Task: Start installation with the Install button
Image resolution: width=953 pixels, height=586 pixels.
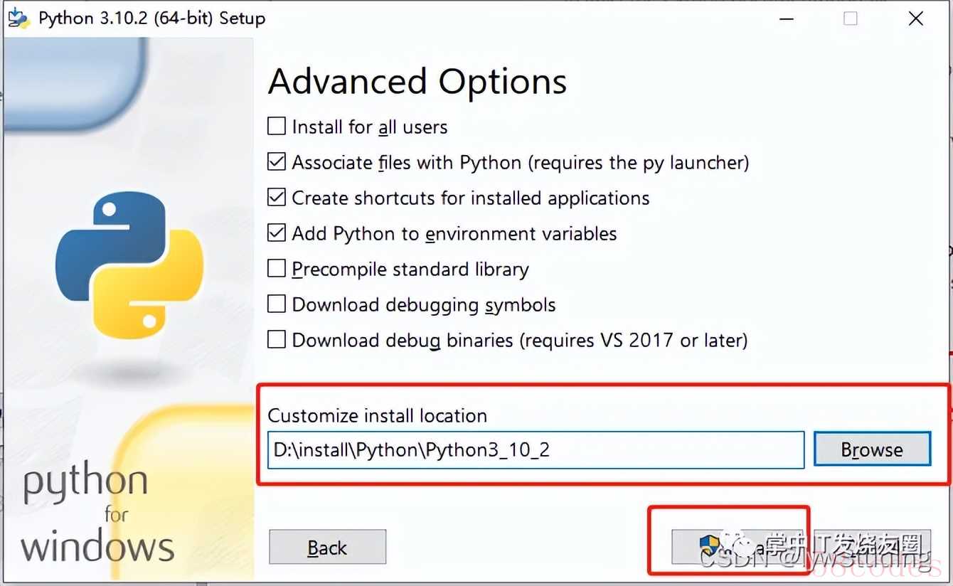Action: tap(801, 548)
